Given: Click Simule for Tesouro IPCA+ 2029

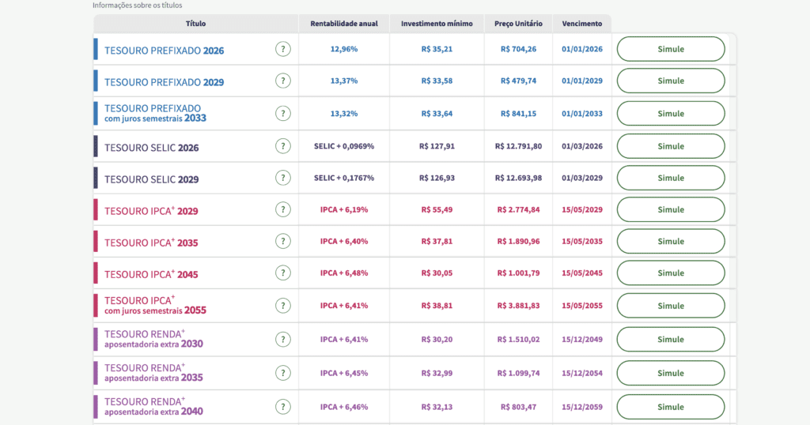Looking at the screenshot, I should point(671,209).
